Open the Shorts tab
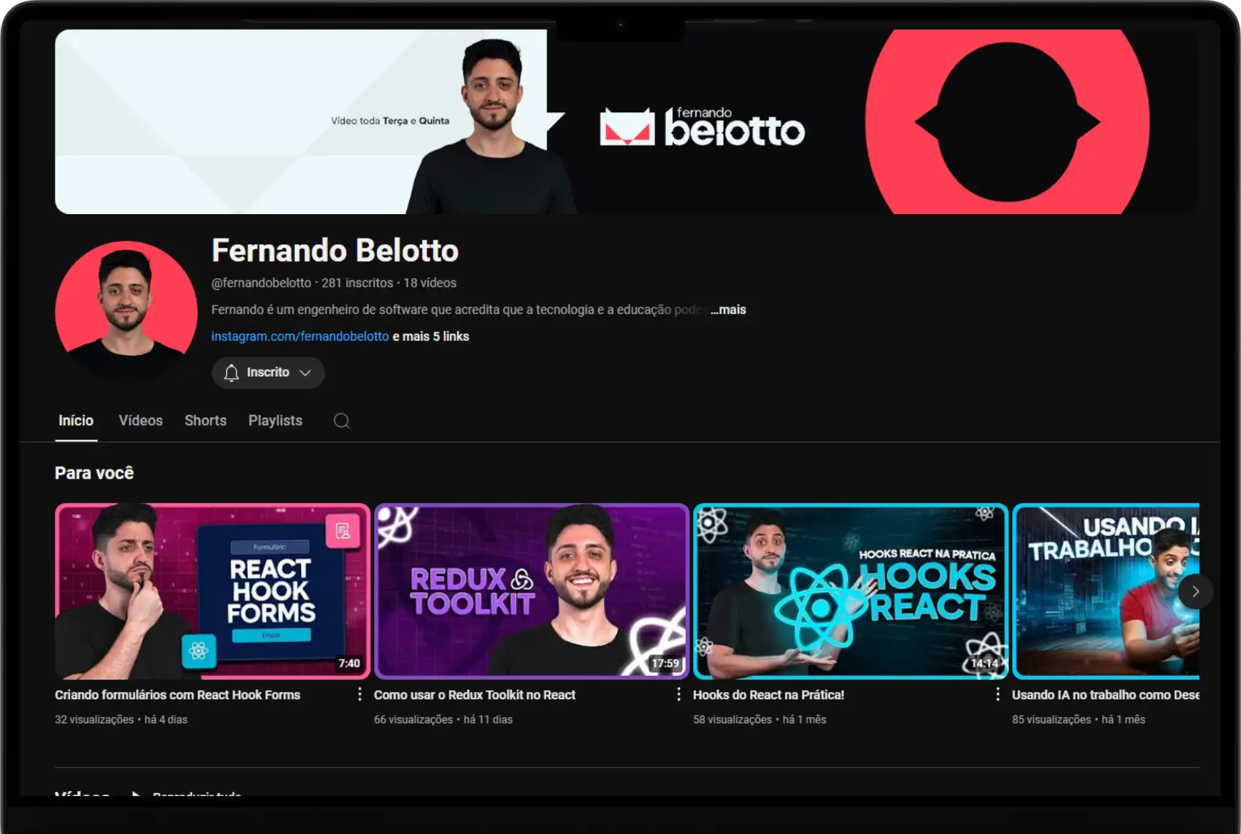1241x834 pixels. pos(206,421)
